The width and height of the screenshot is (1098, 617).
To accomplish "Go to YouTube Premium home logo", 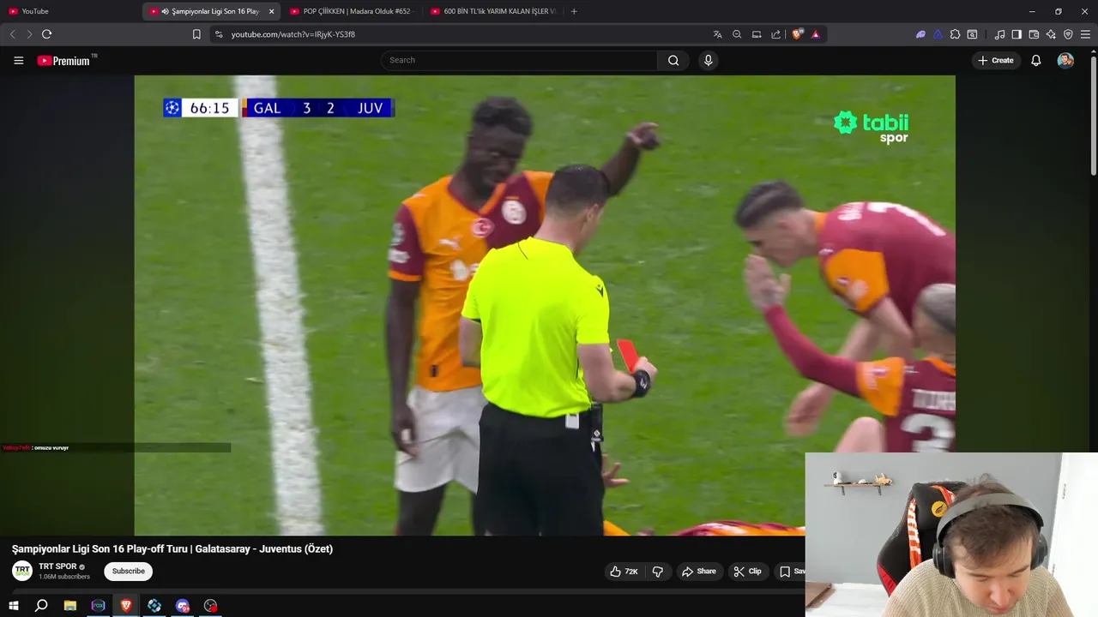I will pos(63,61).
